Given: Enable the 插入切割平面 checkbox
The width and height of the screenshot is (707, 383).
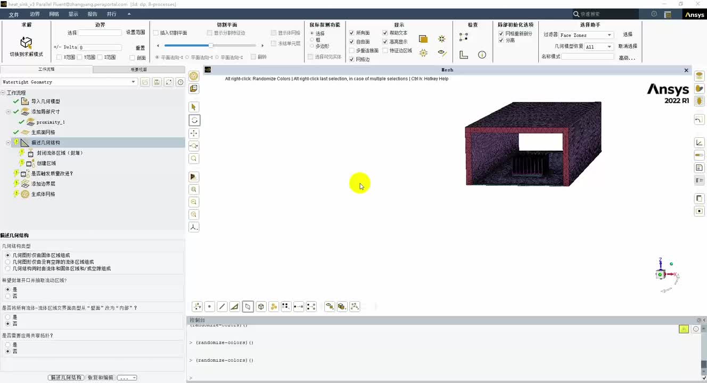Looking at the screenshot, I should tap(156, 33).
